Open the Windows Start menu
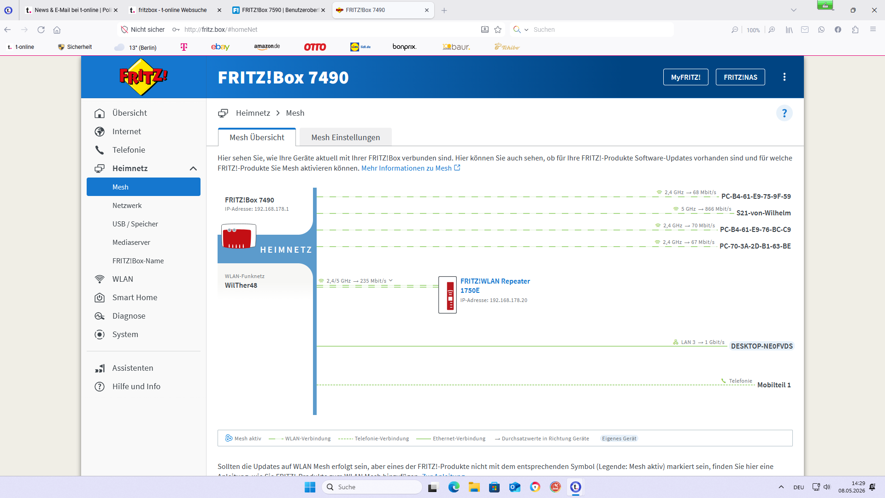885x498 pixels. (310, 487)
